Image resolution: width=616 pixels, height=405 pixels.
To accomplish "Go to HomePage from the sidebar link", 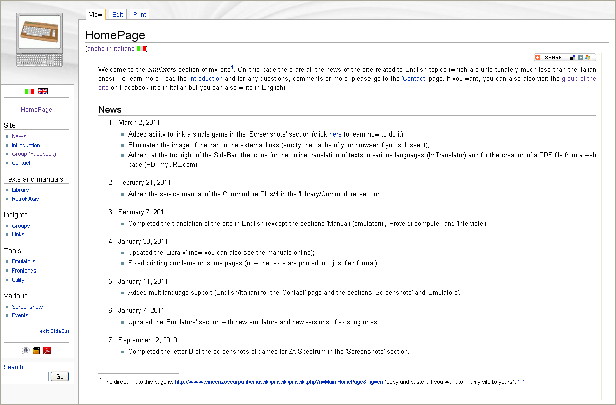I will pos(36,110).
